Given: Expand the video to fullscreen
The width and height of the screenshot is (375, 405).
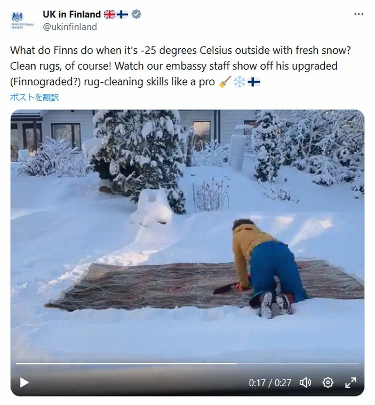Looking at the screenshot, I should (350, 382).
